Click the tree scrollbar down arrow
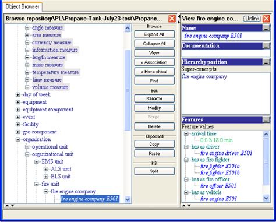The height and width of the screenshot is (222, 276). (x=128, y=199)
